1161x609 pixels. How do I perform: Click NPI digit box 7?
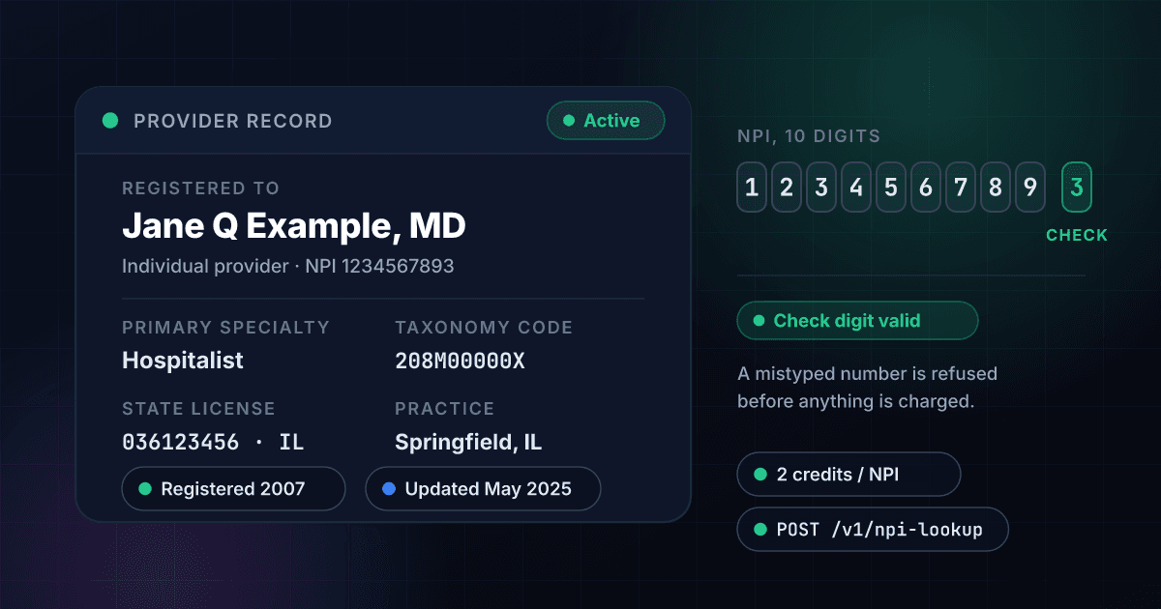(x=961, y=188)
